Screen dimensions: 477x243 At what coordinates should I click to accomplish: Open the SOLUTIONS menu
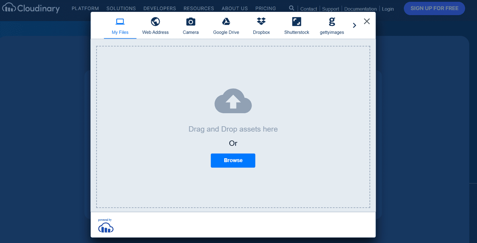tap(121, 8)
